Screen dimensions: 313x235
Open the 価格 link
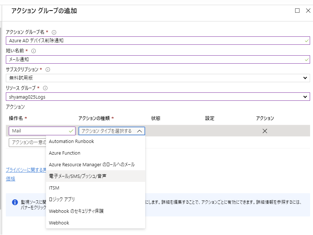tap(10, 179)
